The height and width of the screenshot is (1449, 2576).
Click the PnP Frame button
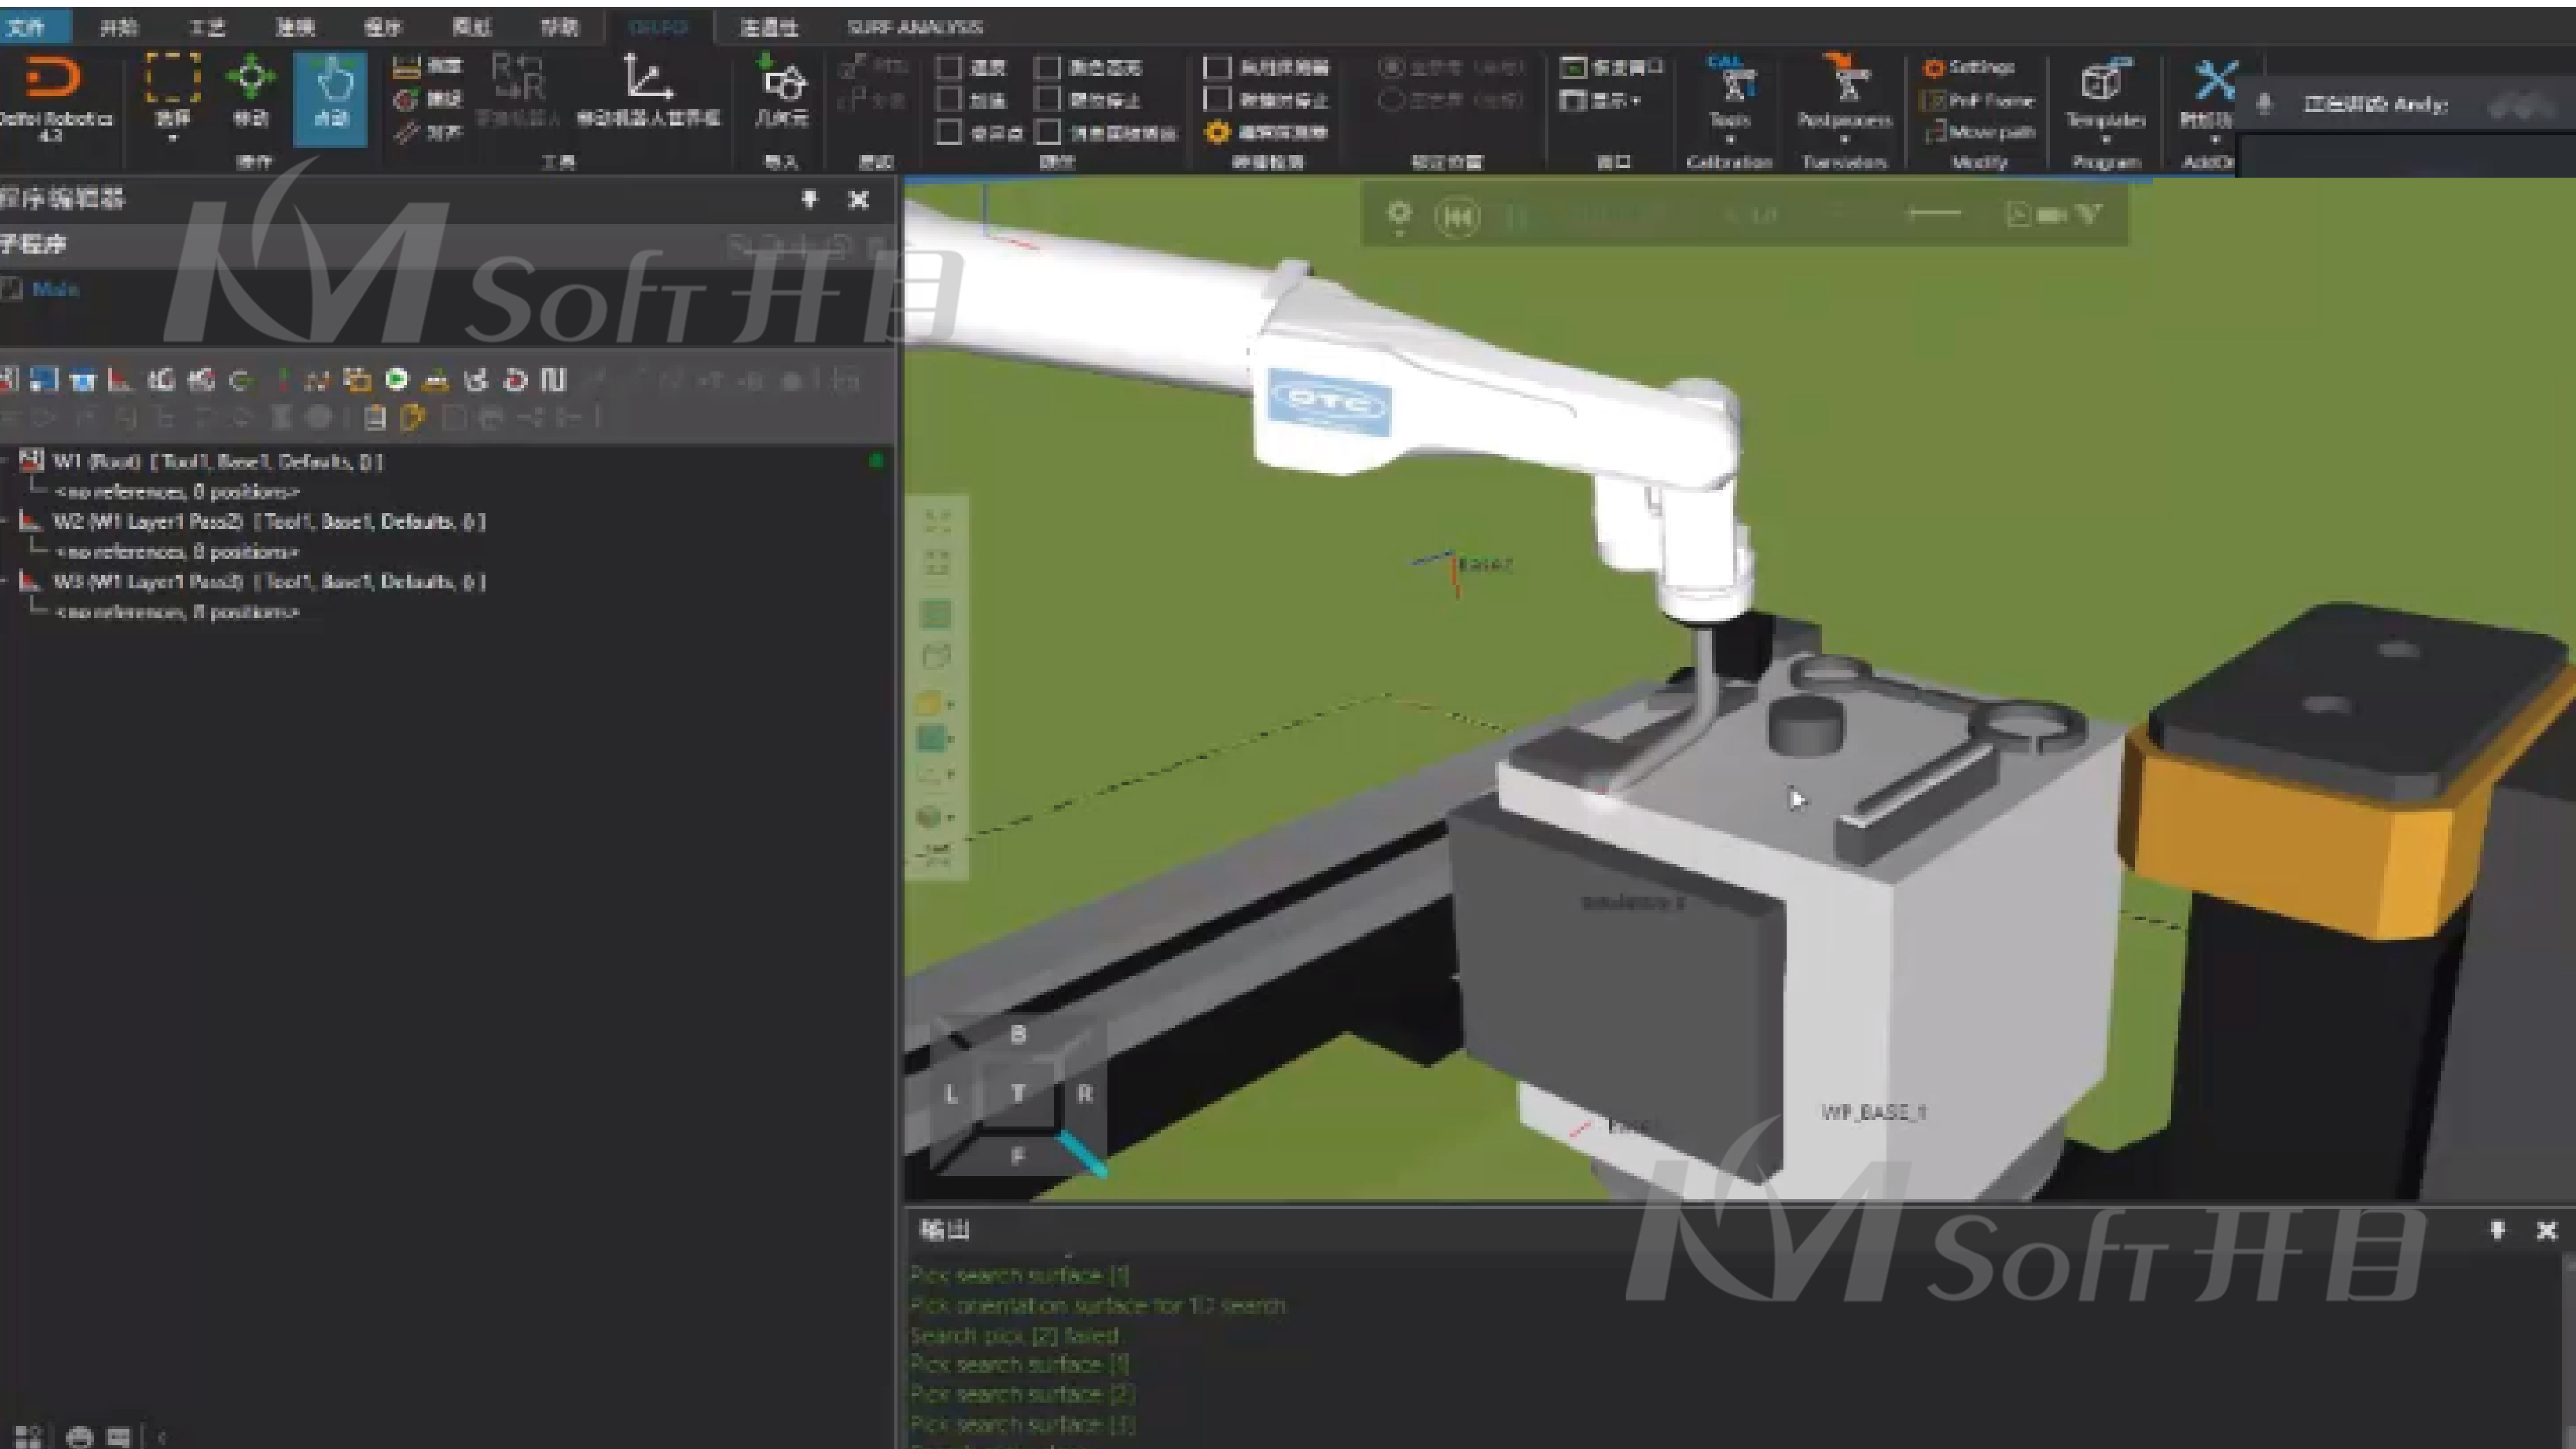(x=1978, y=100)
